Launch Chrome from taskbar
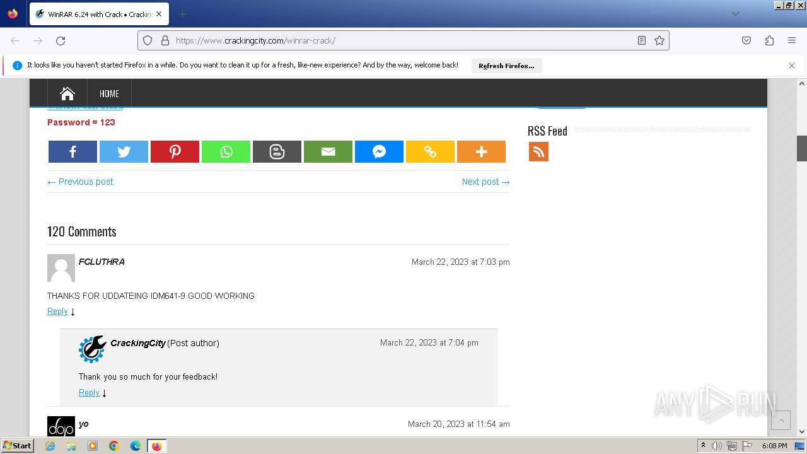This screenshot has width=807, height=454. [114, 446]
